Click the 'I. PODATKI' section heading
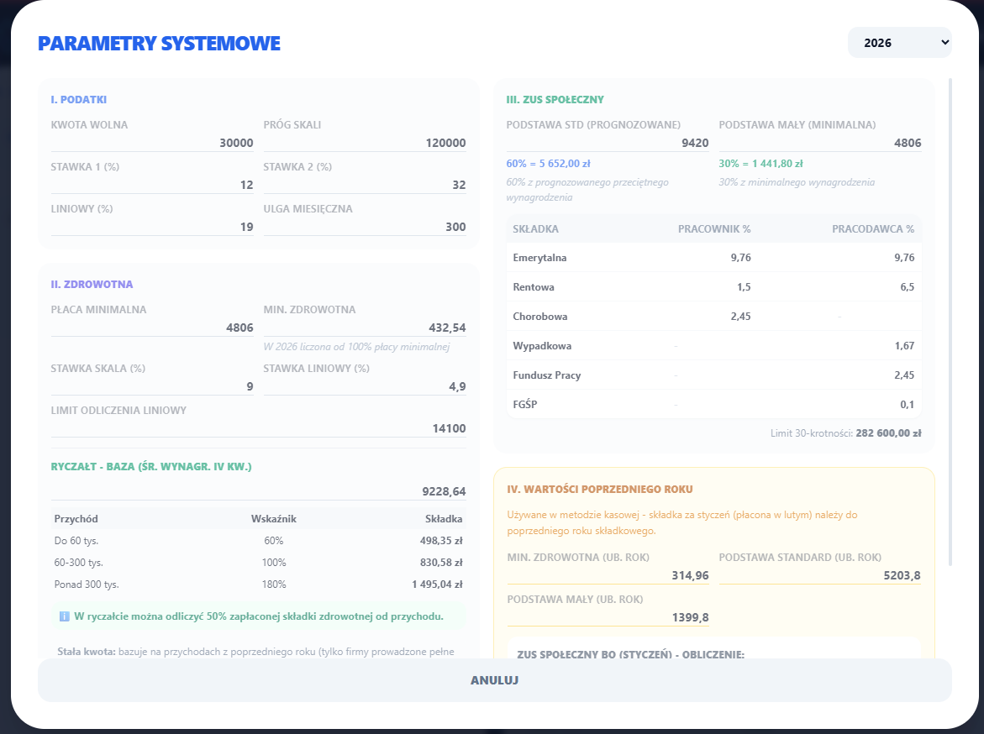 (78, 100)
